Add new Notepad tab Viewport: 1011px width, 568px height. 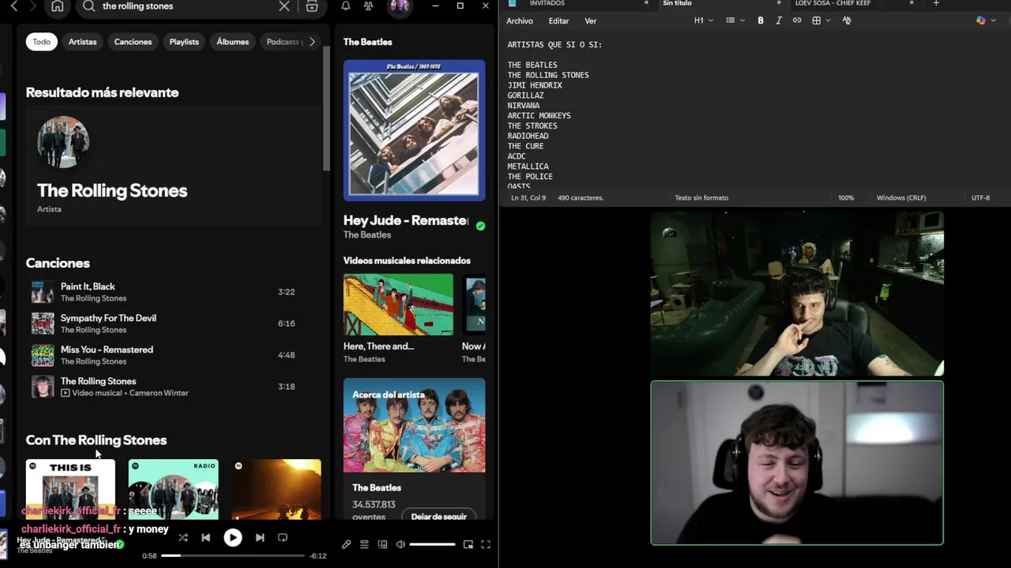click(x=936, y=3)
